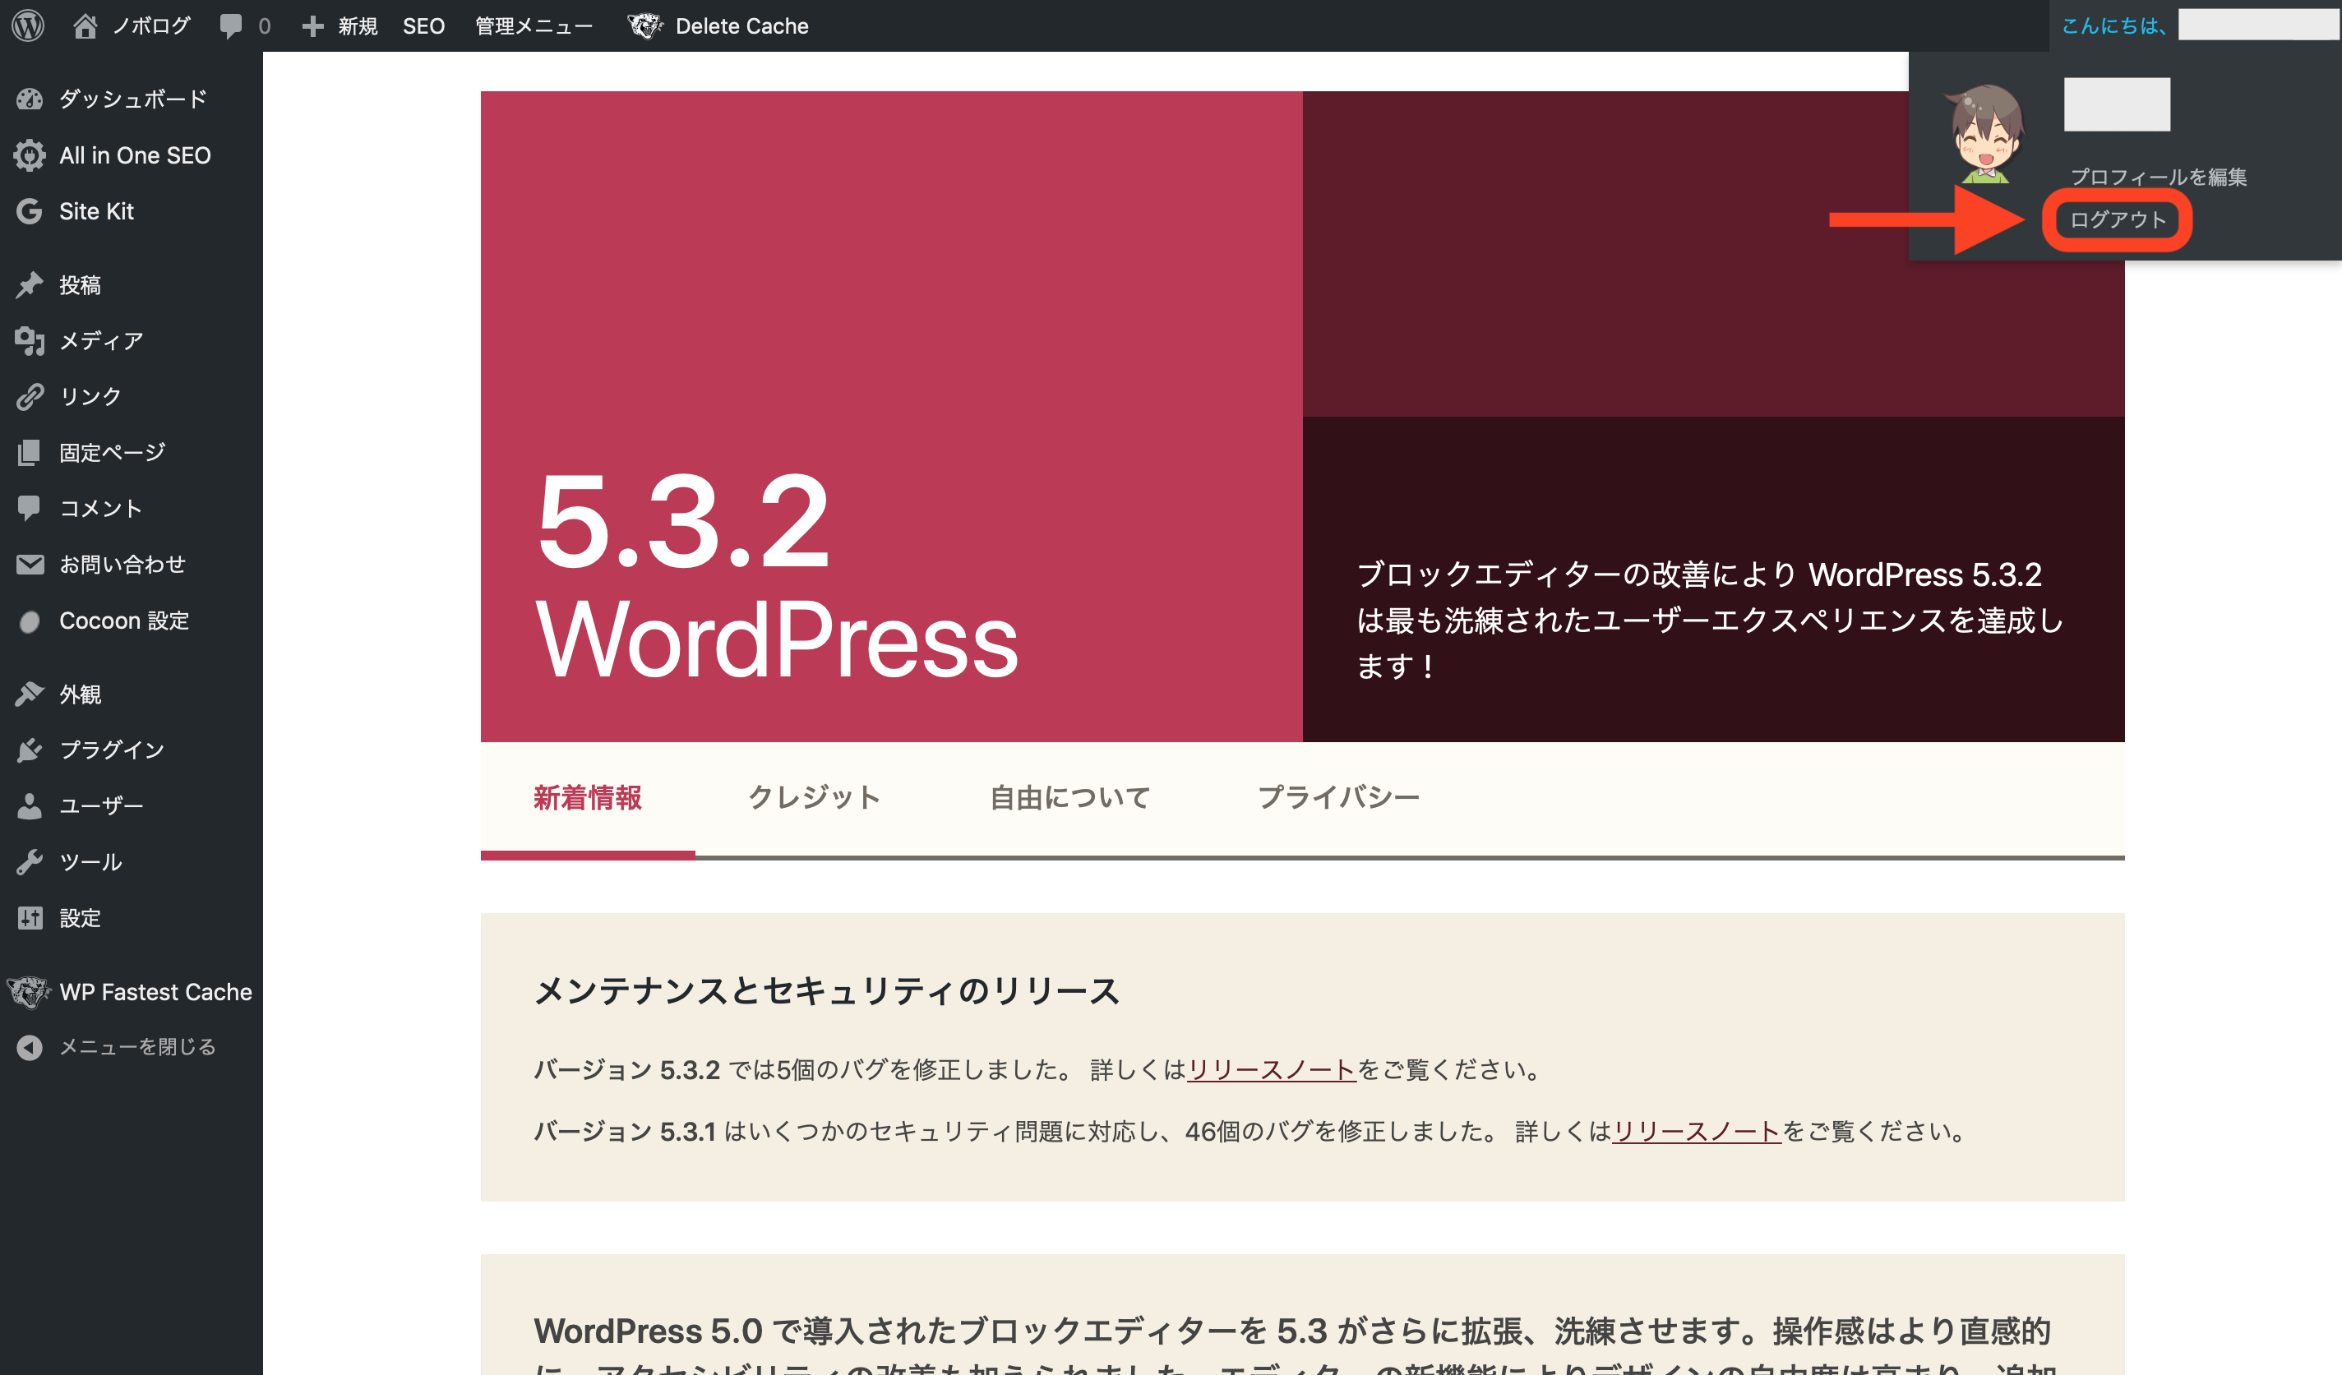Click the plus icon for 新規
This screenshot has height=1375, width=2342.
[x=313, y=26]
